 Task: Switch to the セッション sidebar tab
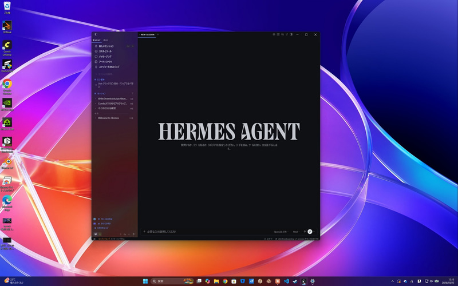click(96, 40)
